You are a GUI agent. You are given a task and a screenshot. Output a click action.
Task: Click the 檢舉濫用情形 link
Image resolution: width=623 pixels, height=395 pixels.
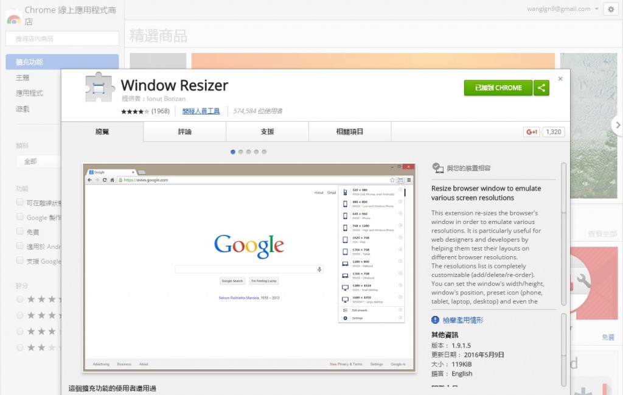click(x=463, y=320)
